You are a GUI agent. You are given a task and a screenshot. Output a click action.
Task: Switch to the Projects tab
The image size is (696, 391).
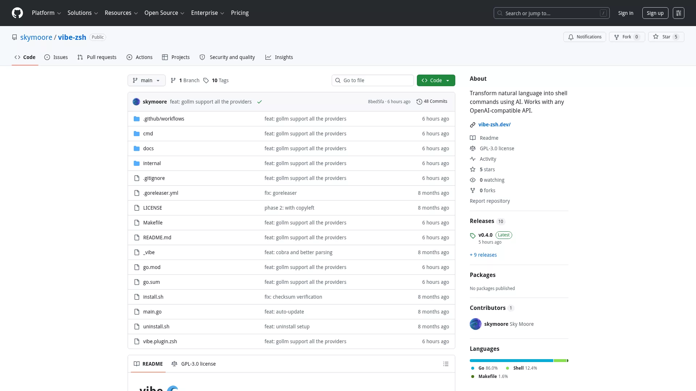tap(176, 57)
